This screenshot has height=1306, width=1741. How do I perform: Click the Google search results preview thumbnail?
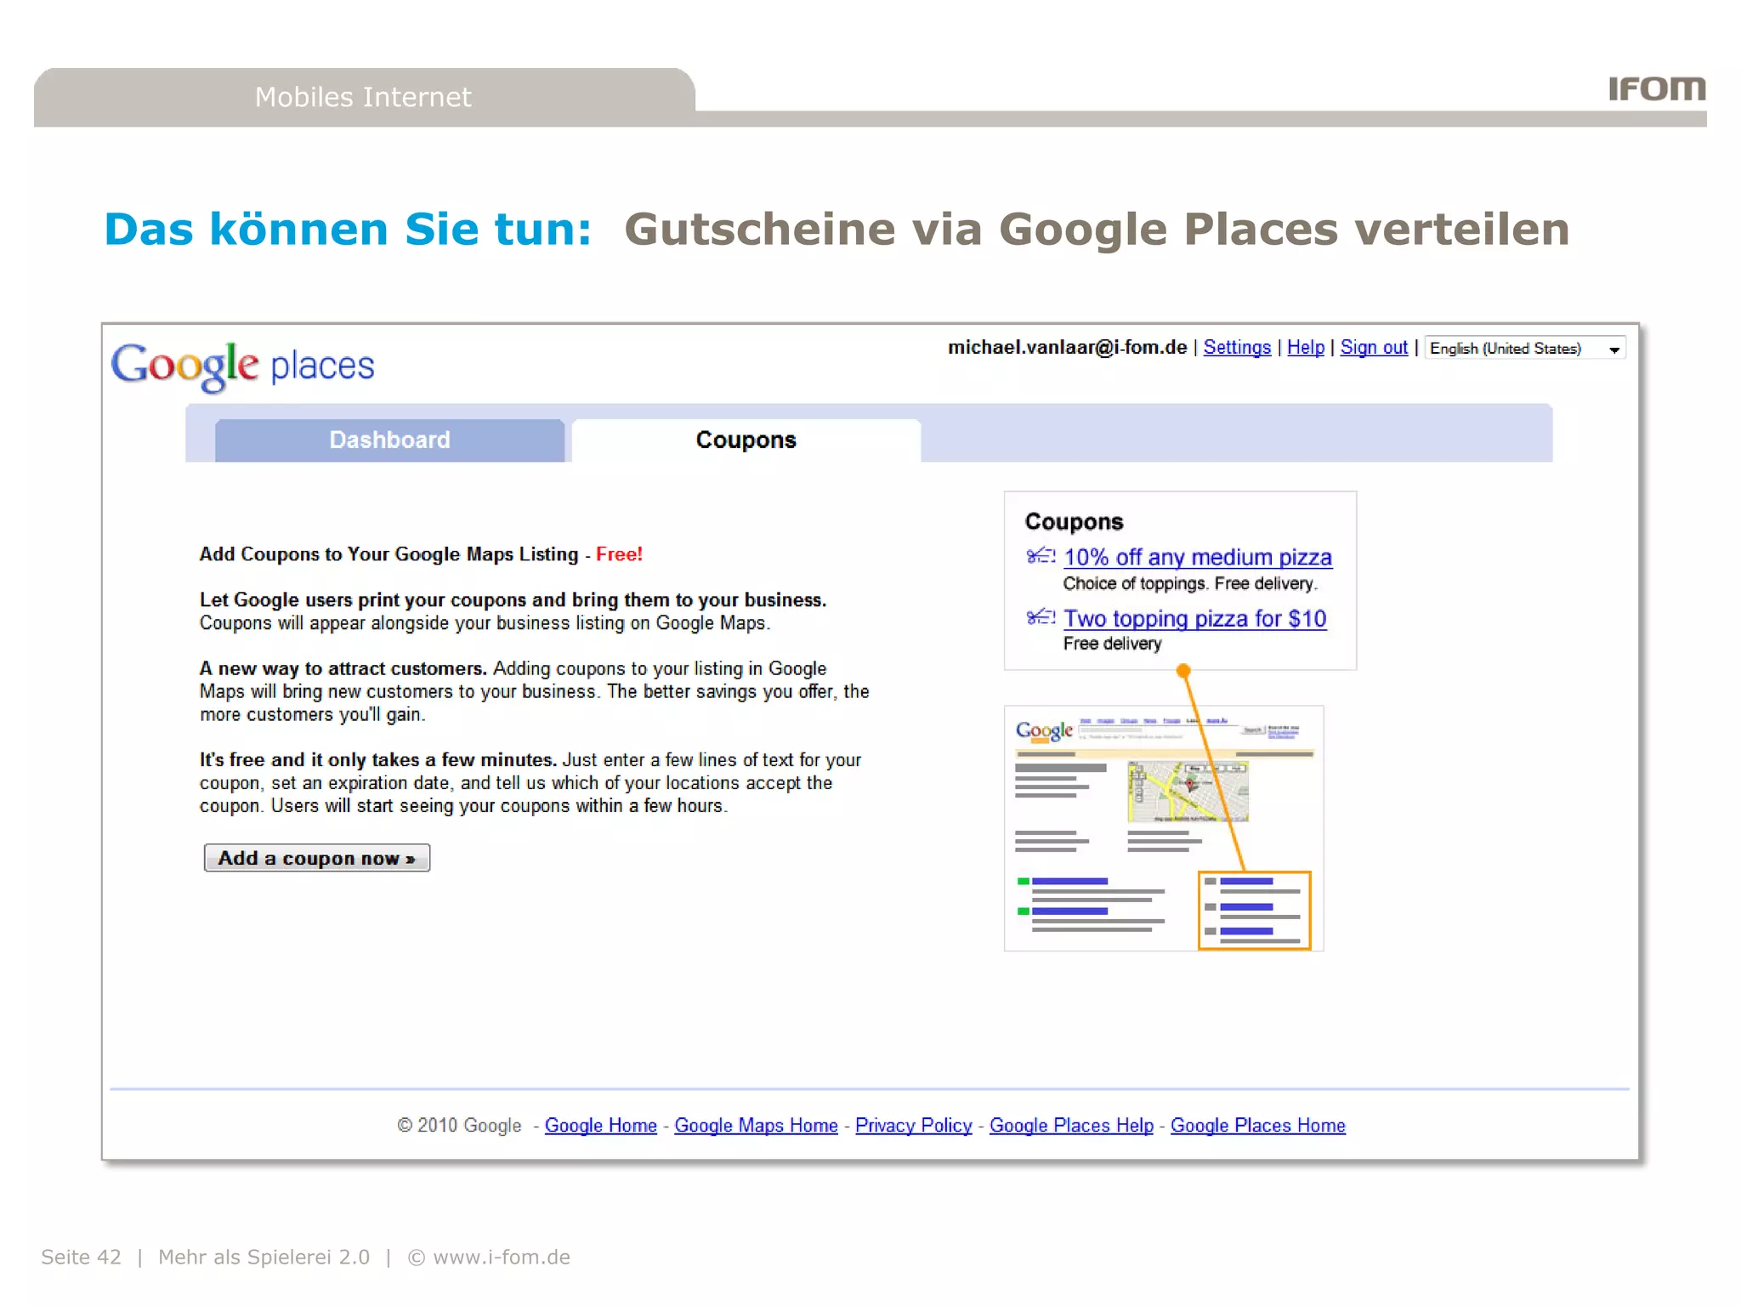[x=1164, y=828]
